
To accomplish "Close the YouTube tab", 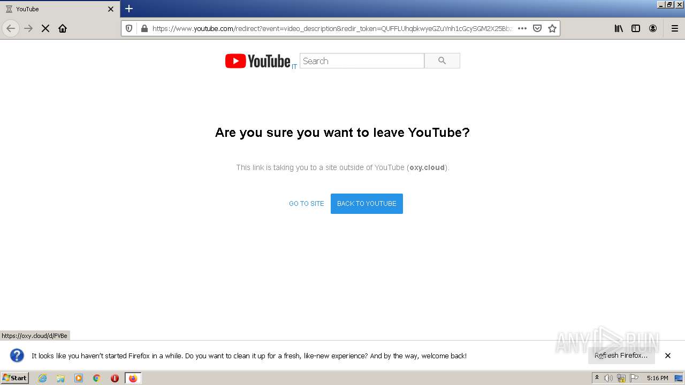I will click(x=111, y=9).
